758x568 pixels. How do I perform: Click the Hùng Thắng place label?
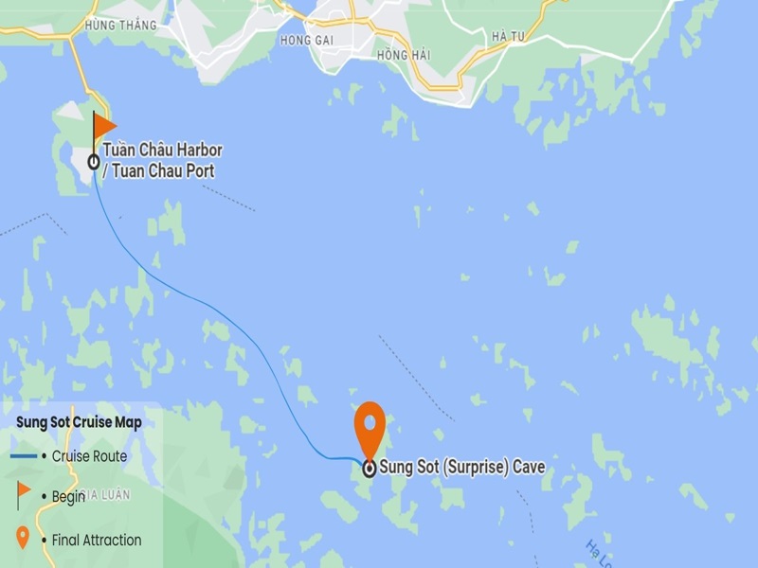(121, 26)
